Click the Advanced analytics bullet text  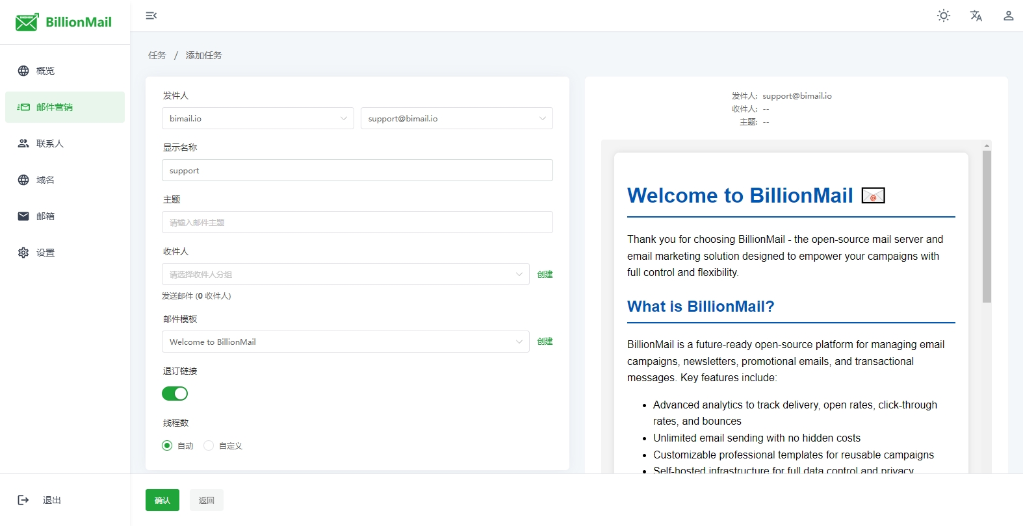[x=795, y=413]
